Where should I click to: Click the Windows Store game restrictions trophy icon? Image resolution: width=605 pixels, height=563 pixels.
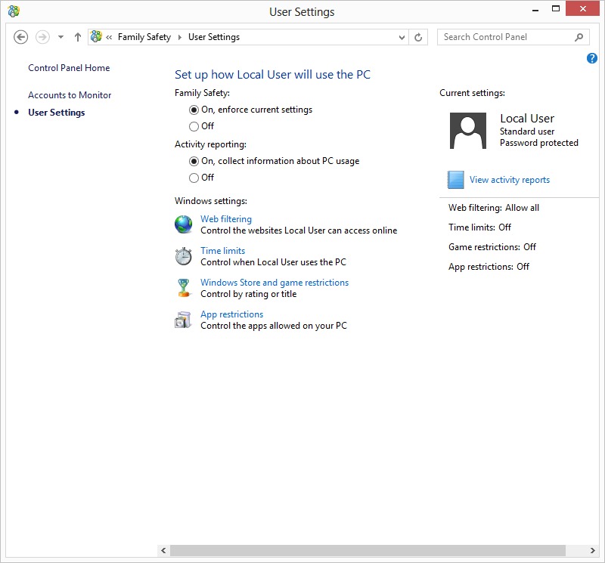(x=184, y=288)
